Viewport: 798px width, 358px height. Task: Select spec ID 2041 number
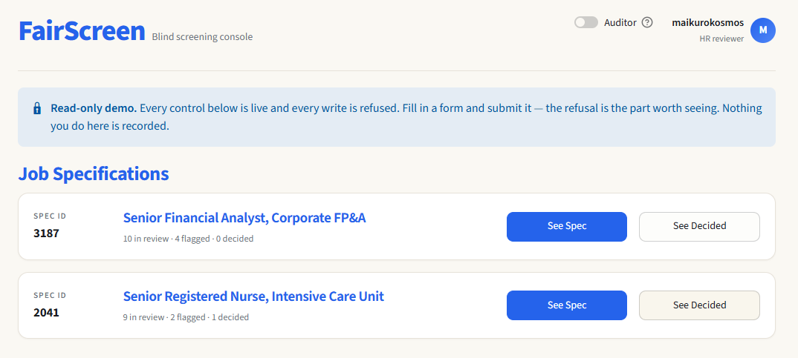[46, 312]
